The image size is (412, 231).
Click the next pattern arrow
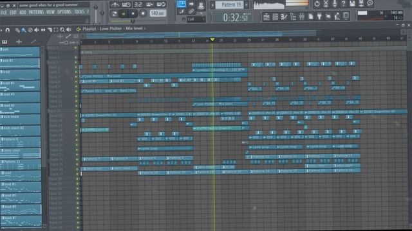pyautogui.click(x=247, y=4)
